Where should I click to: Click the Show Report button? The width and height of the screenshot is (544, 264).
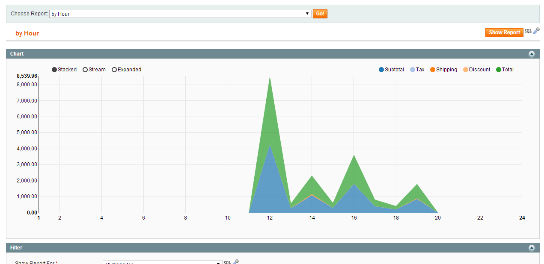tap(504, 32)
